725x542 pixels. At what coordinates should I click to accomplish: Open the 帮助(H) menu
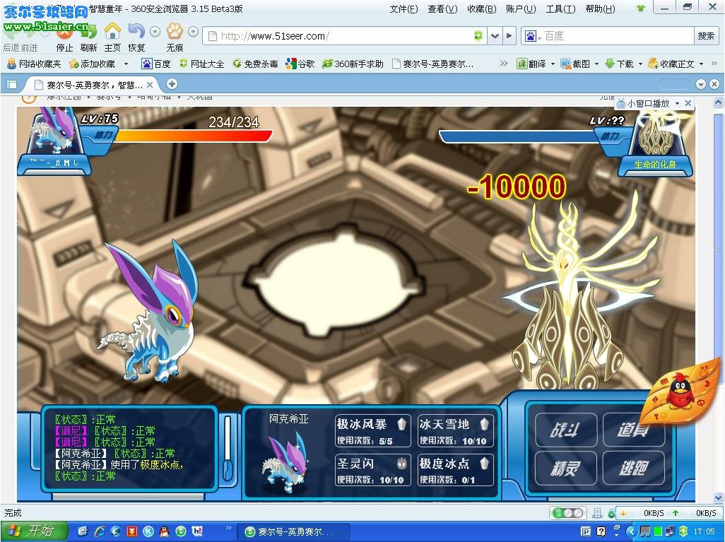600,8
